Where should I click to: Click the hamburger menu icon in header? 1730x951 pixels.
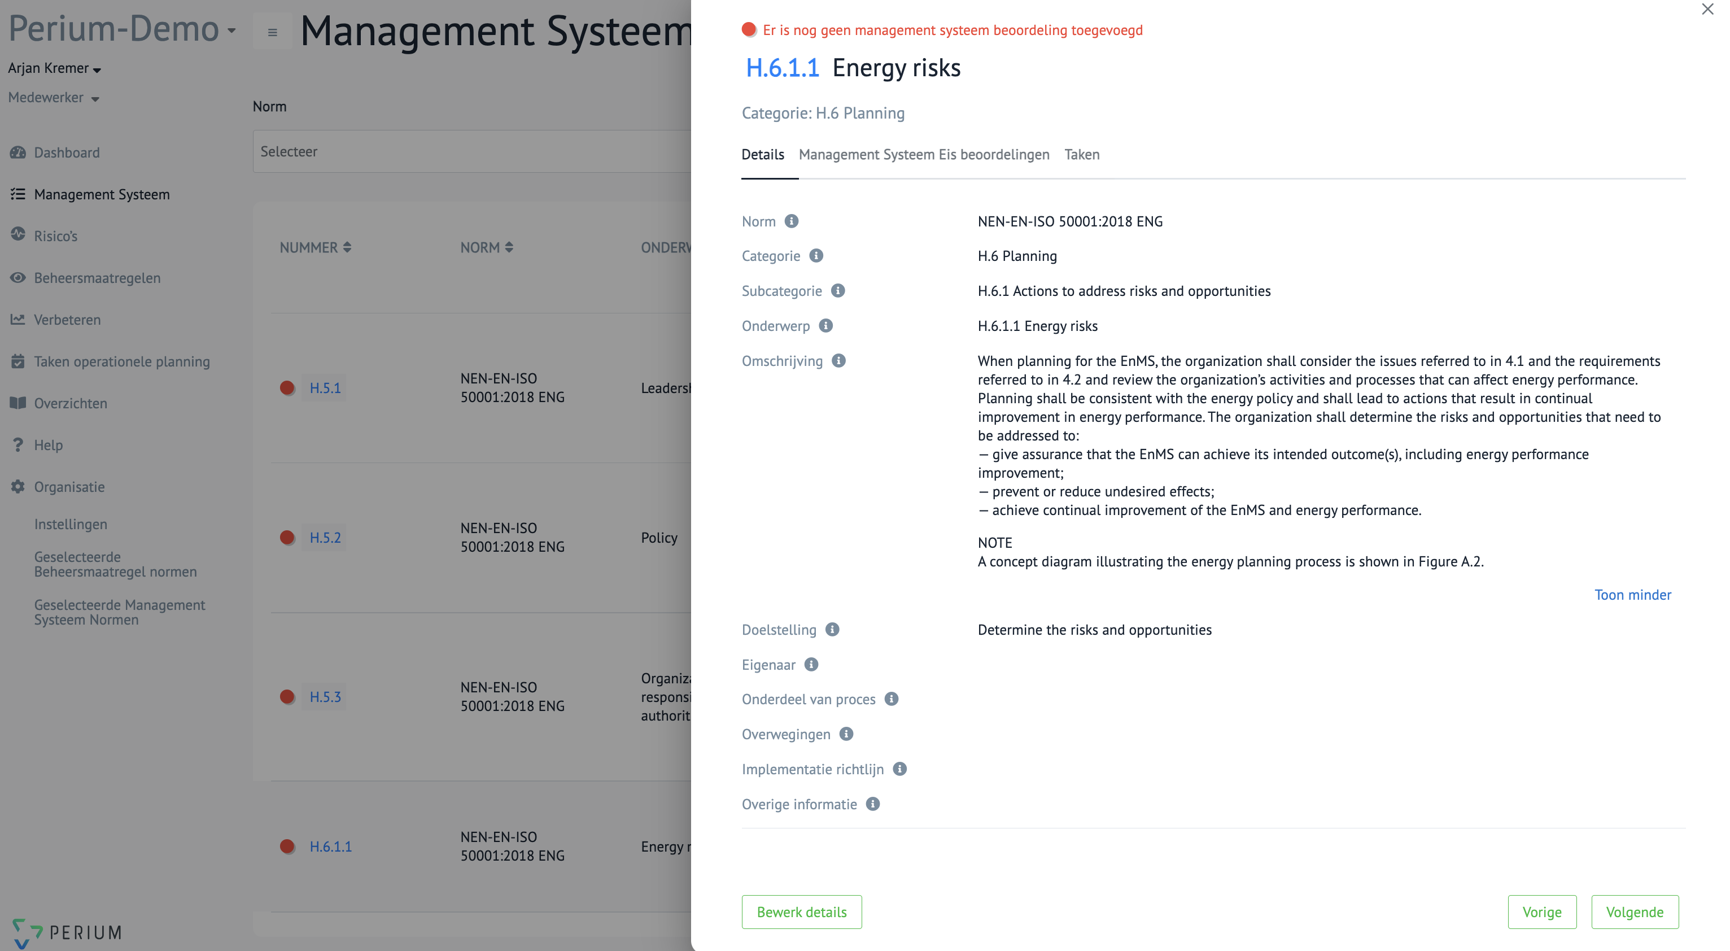click(272, 32)
